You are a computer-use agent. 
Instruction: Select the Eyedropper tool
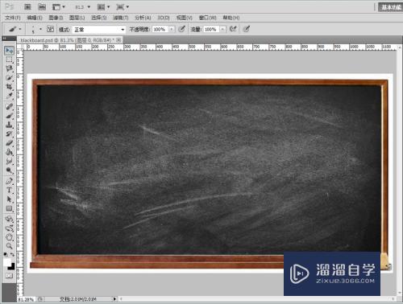pos(9,96)
